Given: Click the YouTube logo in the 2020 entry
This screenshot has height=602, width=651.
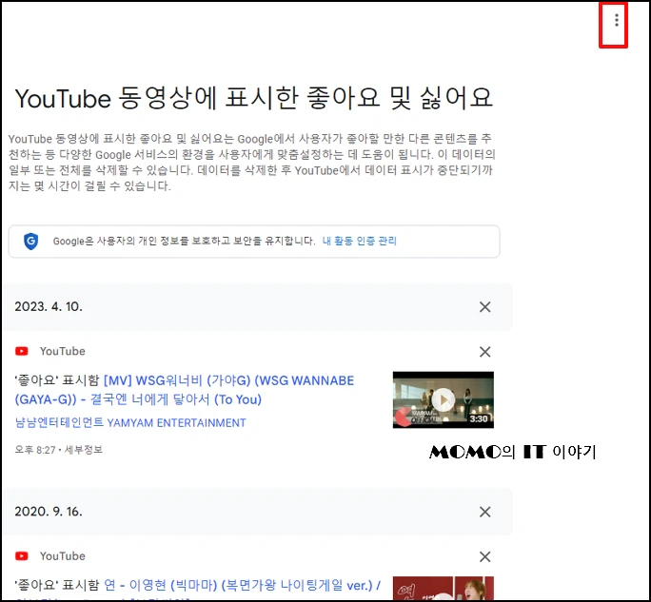Looking at the screenshot, I should (22, 556).
